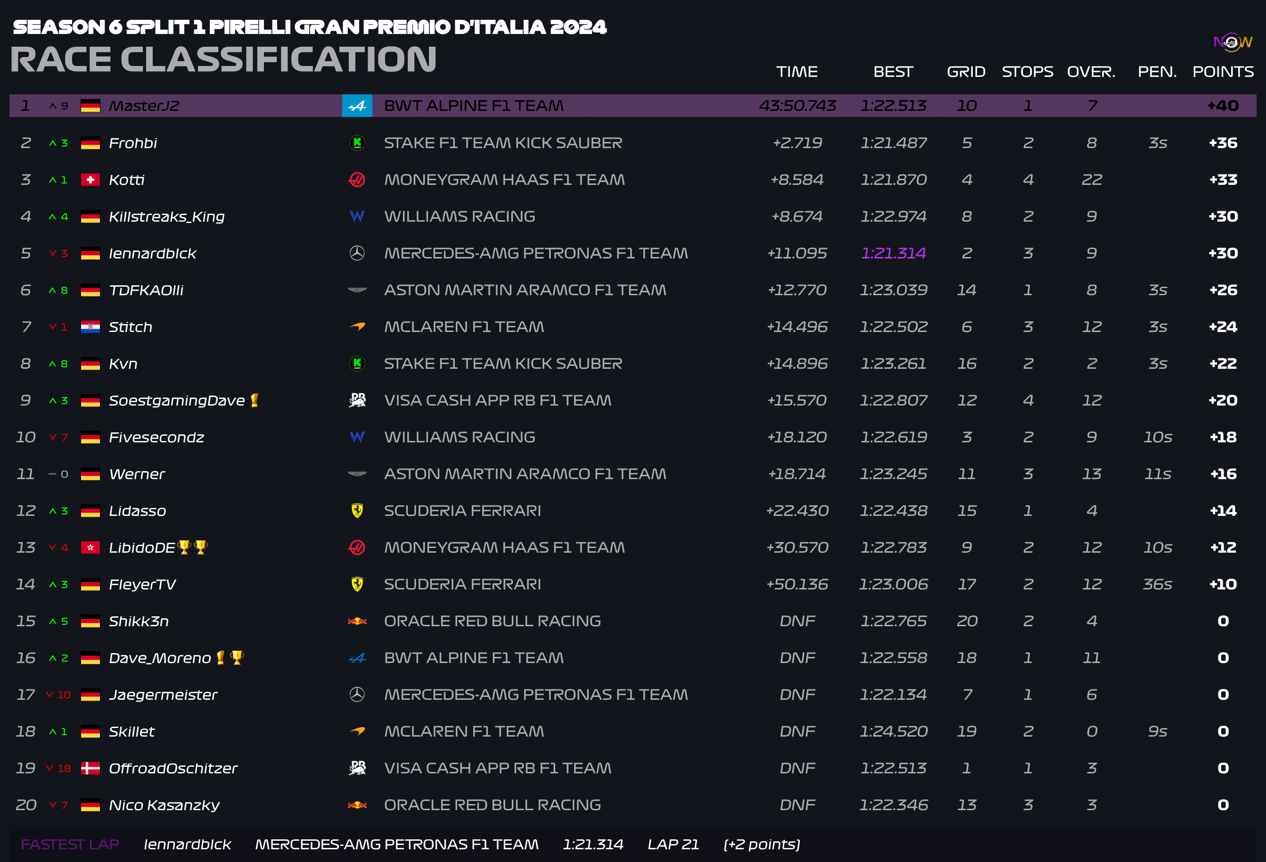This screenshot has width=1266, height=862.
Task: Click the BEST column header
Action: tap(893, 72)
